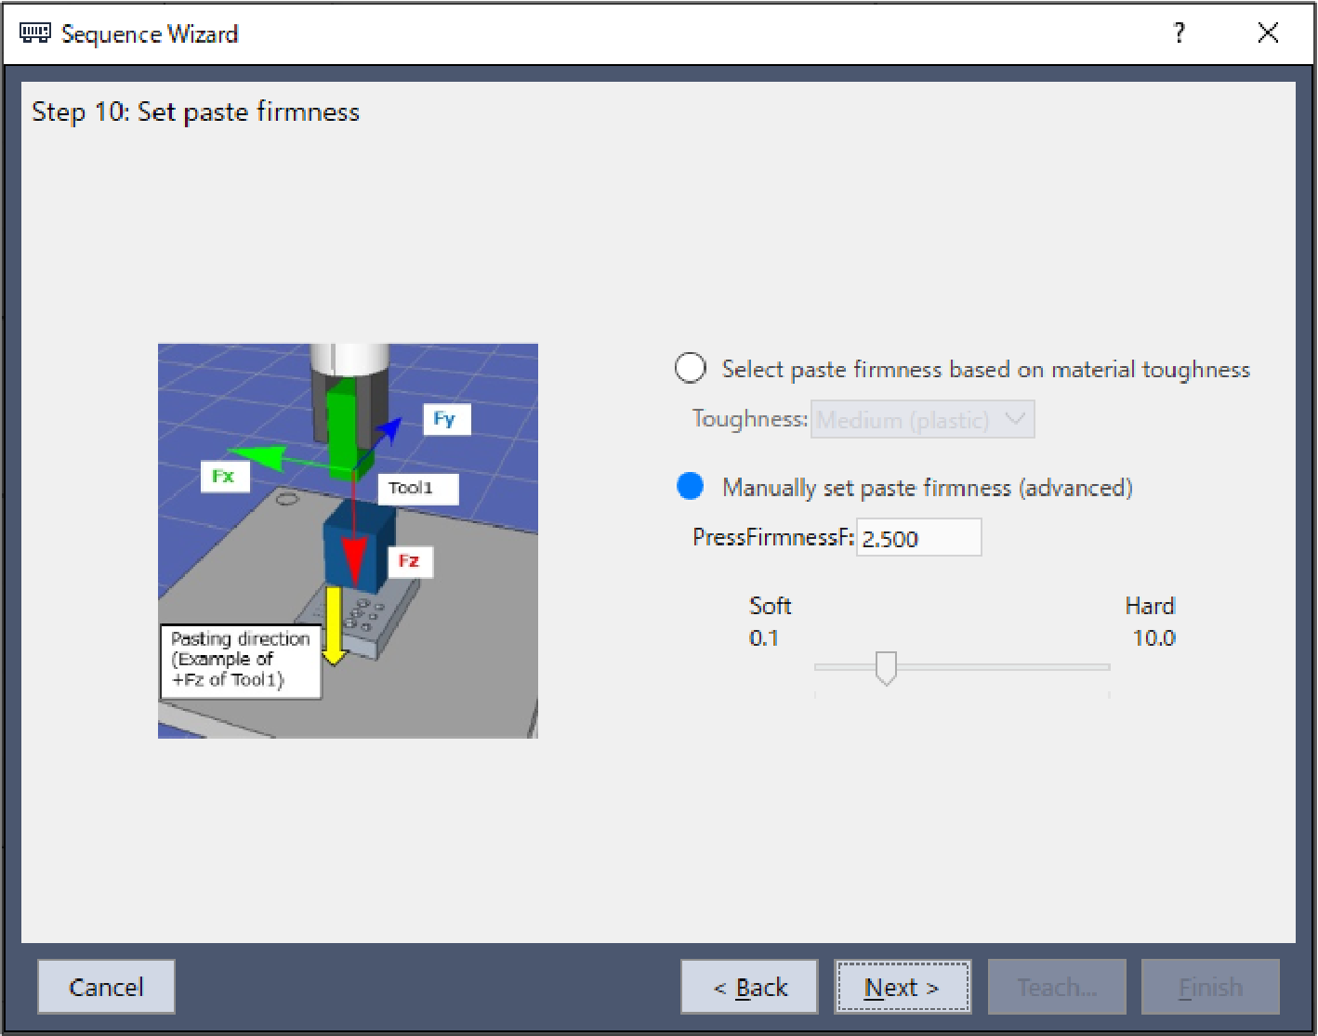The image size is (1318, 1036).
Task: Select paste firmness based on material toughness
Action: click(x=691, y=369)
